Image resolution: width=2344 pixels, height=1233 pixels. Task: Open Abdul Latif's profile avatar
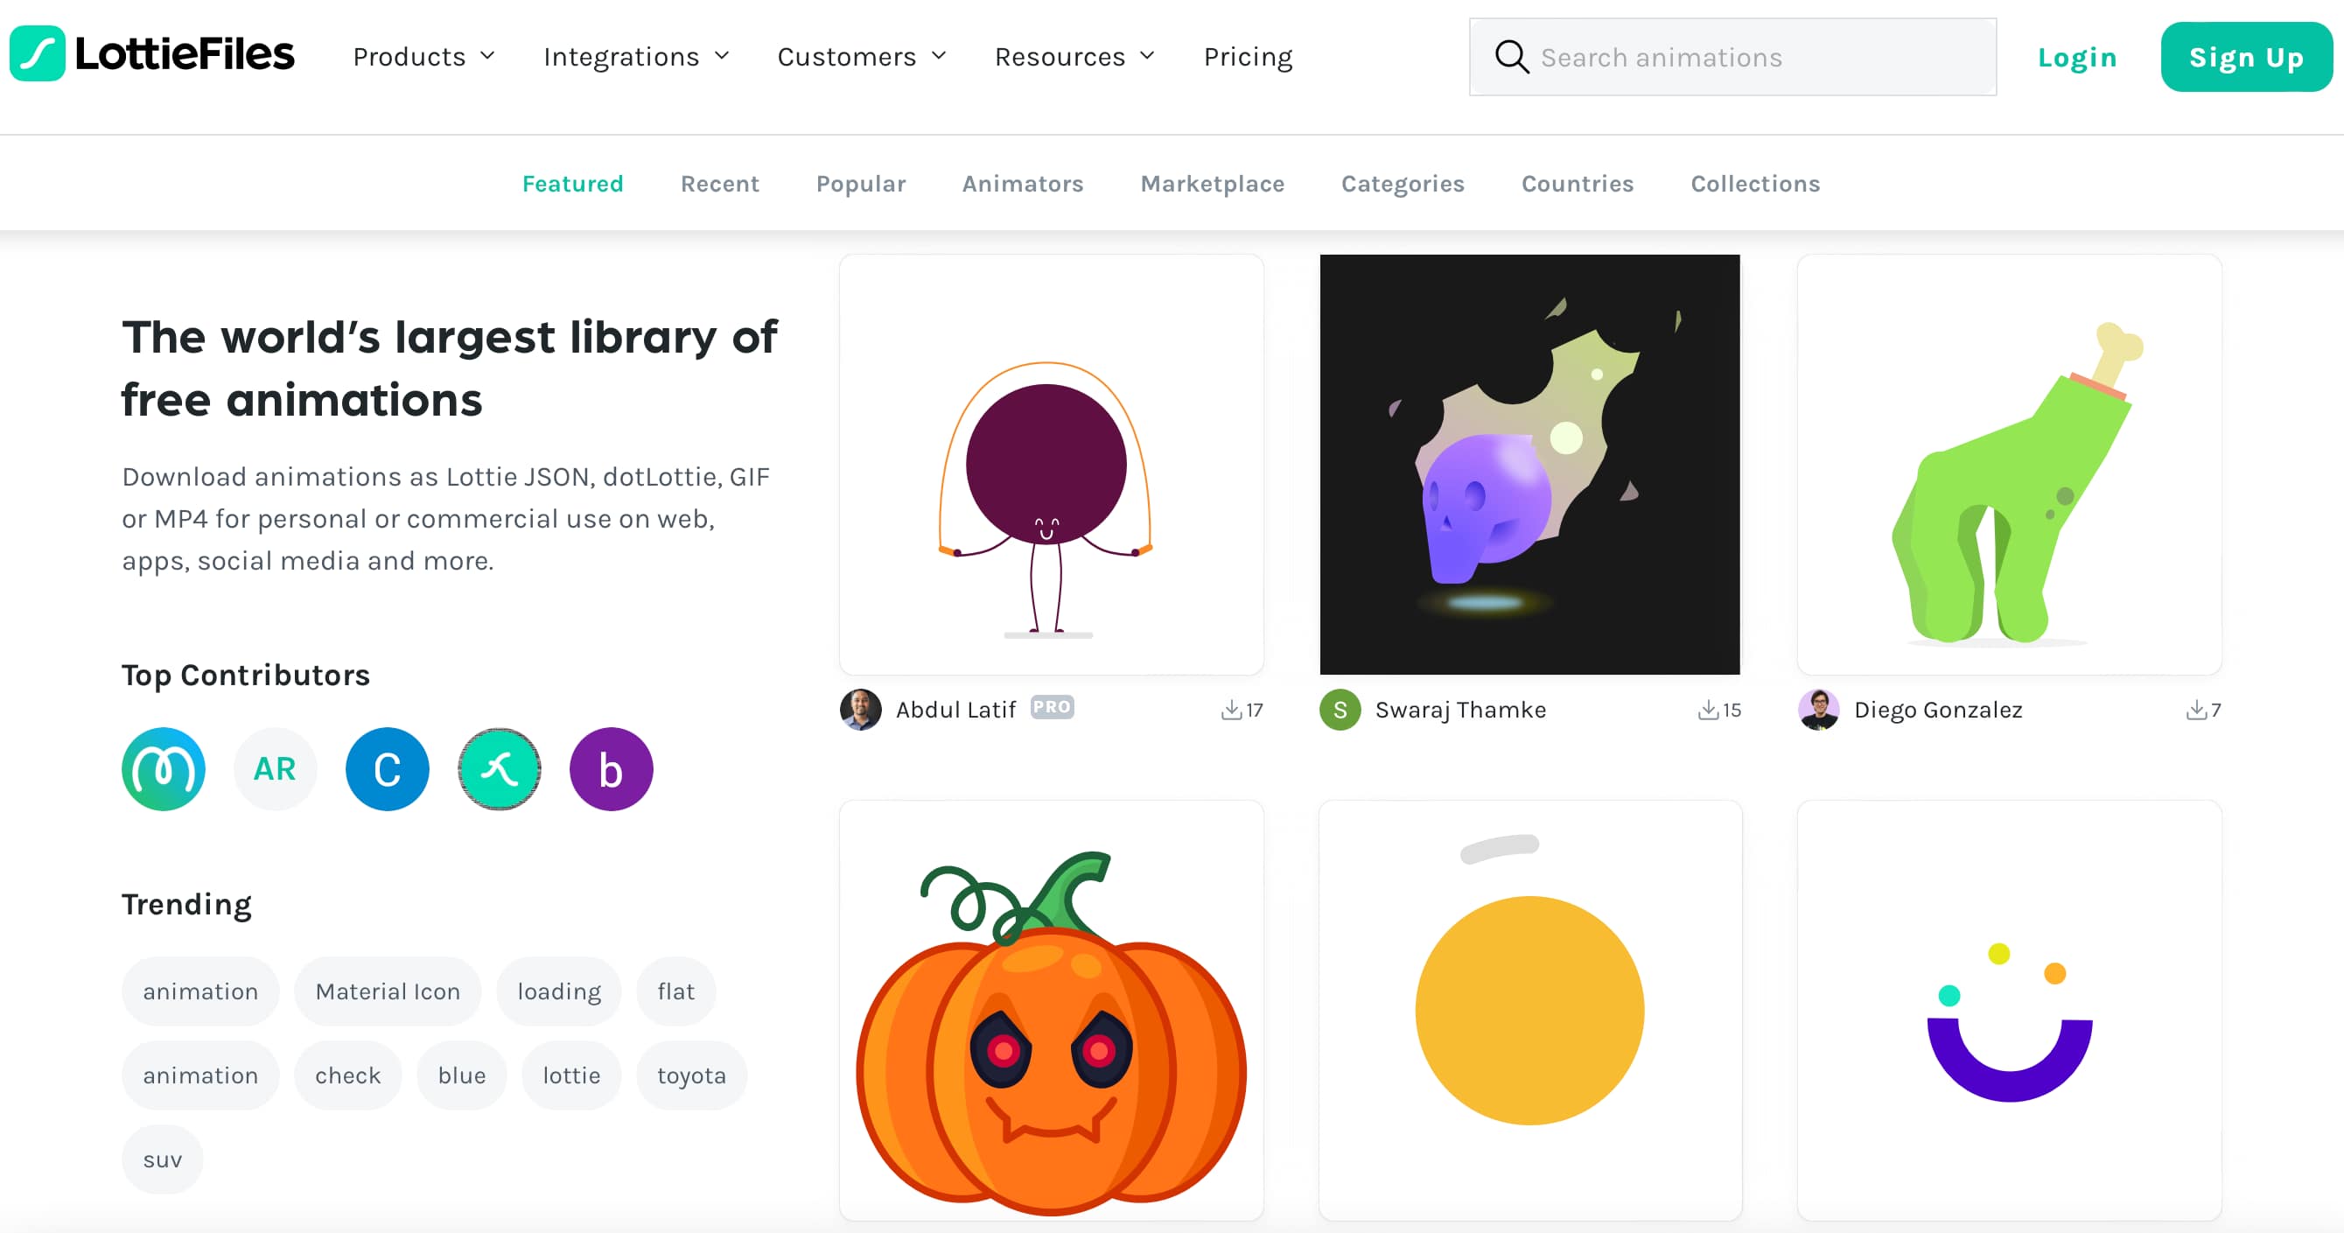(860, 710)
